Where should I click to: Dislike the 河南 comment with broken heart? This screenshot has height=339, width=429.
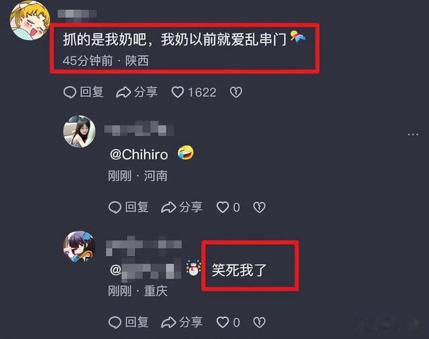click(259, 207)
